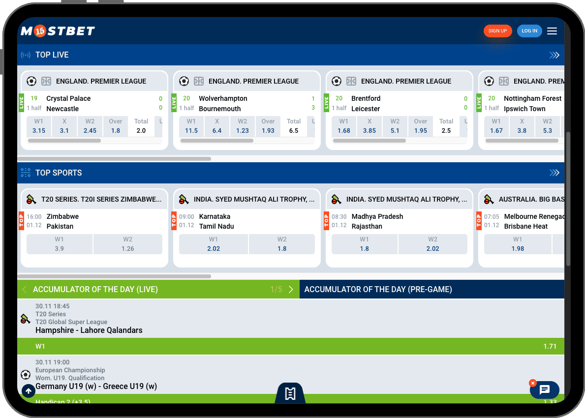Select Accumulator of the Day (Live) tab

pyautogui.click(x=95, y=289)
